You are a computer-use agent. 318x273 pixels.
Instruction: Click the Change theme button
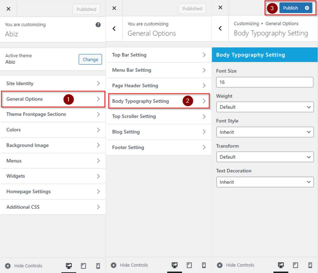(90, 60)
